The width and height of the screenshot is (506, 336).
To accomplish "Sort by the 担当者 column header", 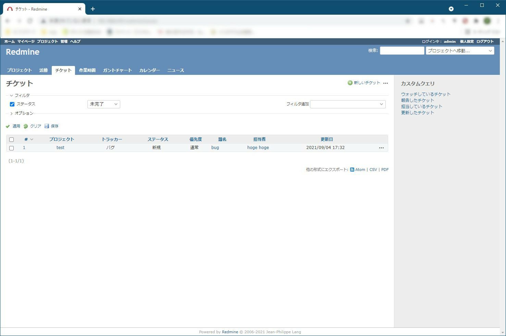I will pos(259,139).
